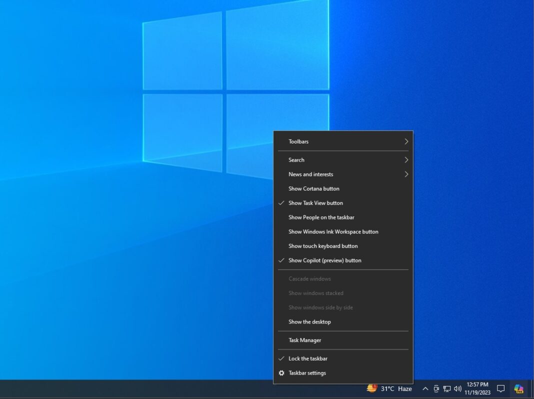Launch Copilot from its taskbar tray icon

(518, 388)
